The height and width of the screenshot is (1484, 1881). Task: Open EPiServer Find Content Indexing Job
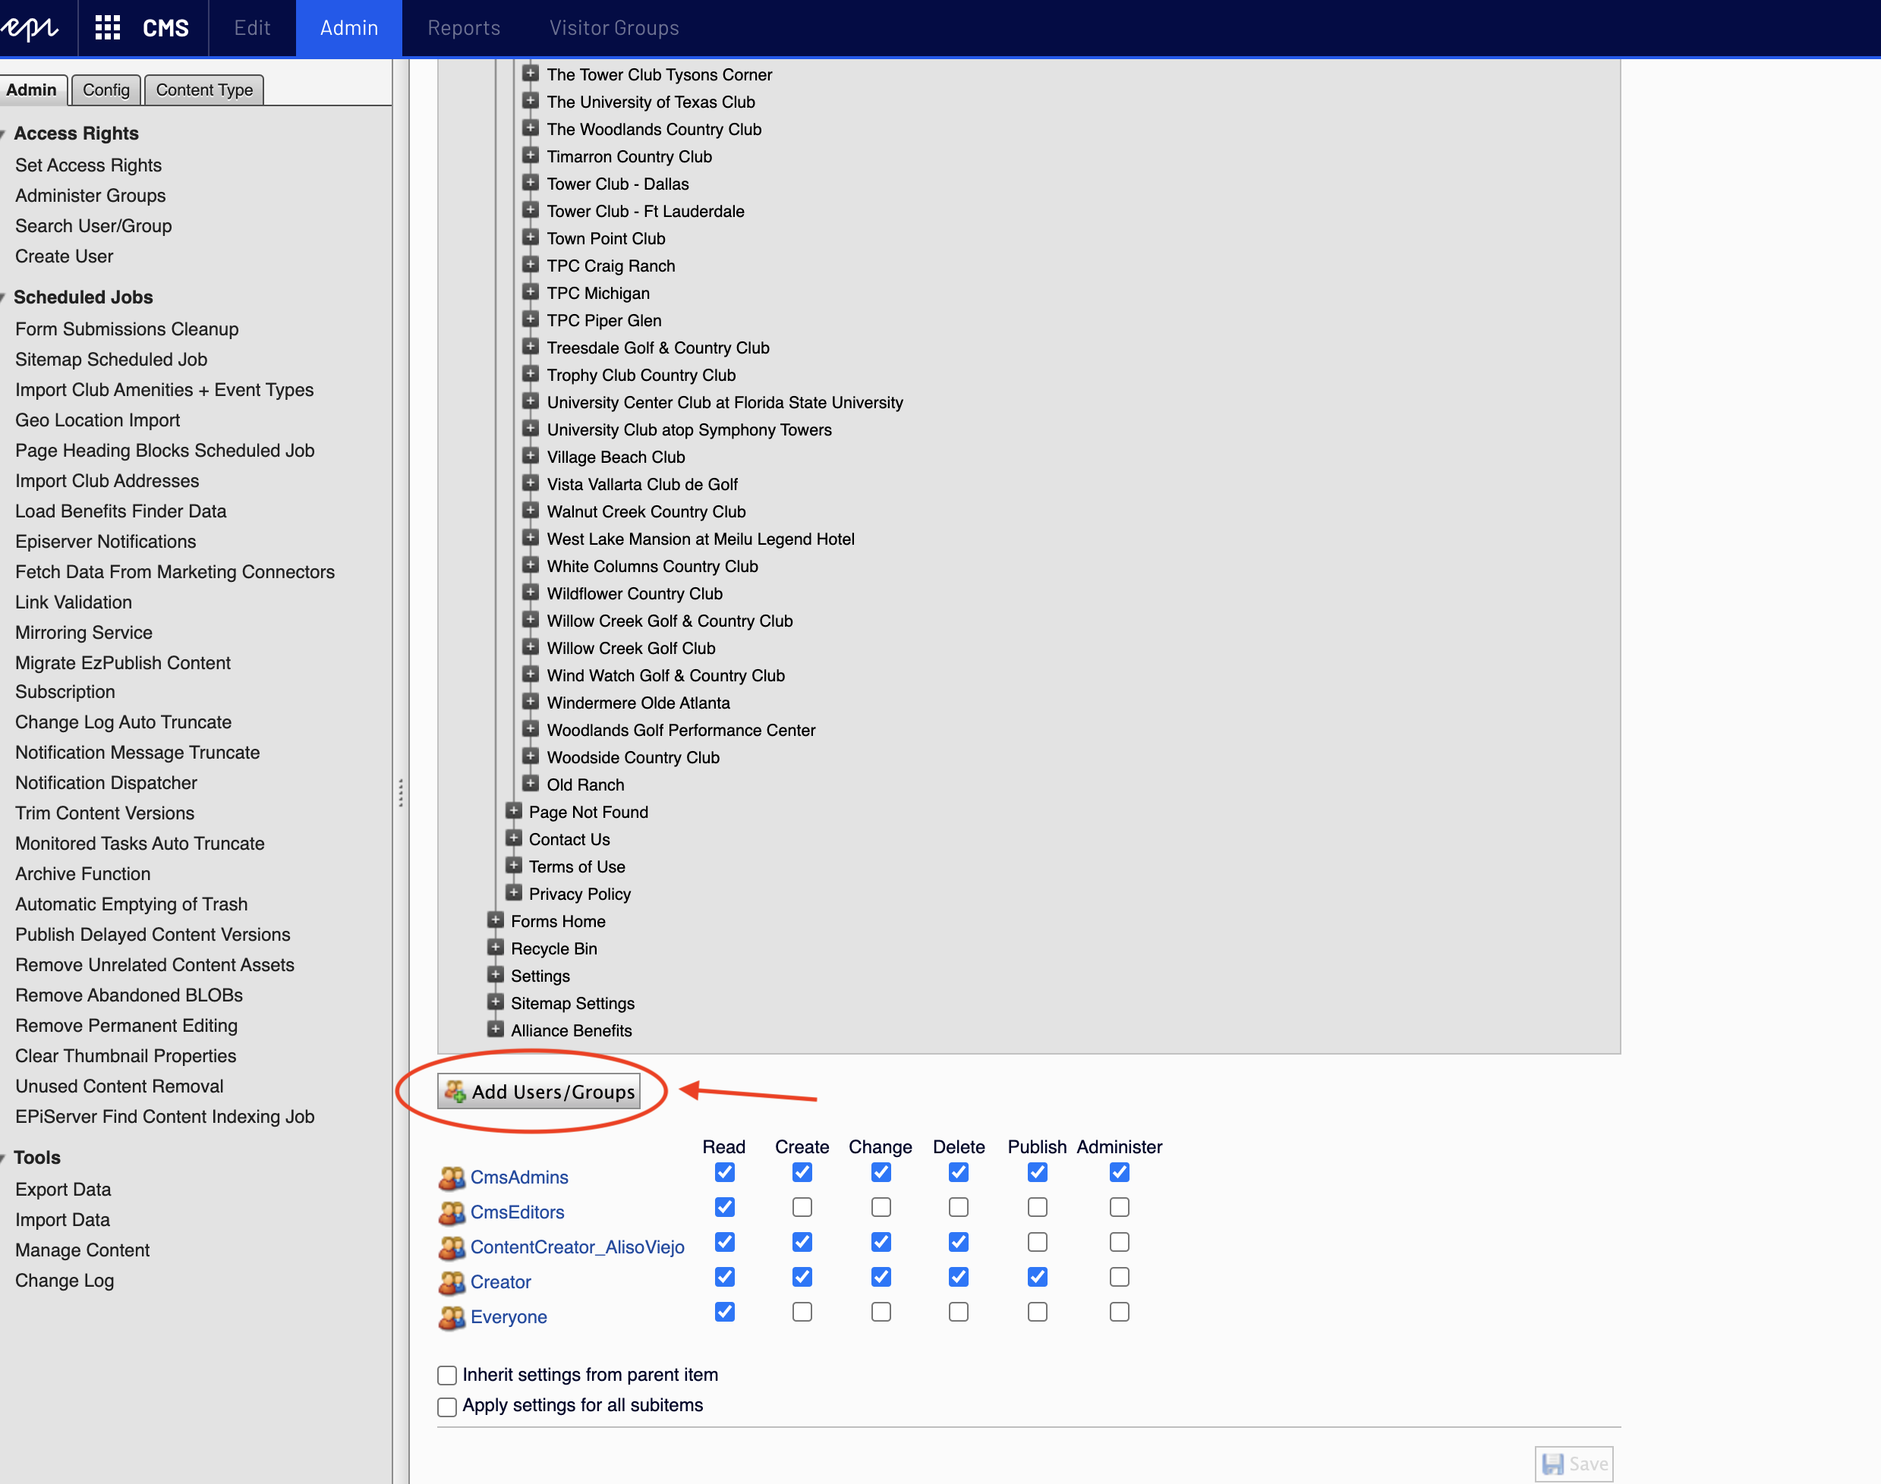pyautogui.click(x=164, y=1117)
